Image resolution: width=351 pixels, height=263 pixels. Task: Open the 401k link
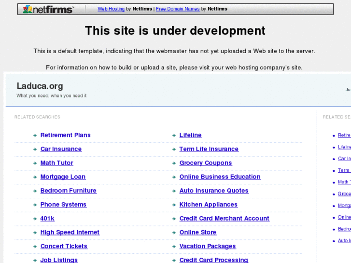point(47,218)
